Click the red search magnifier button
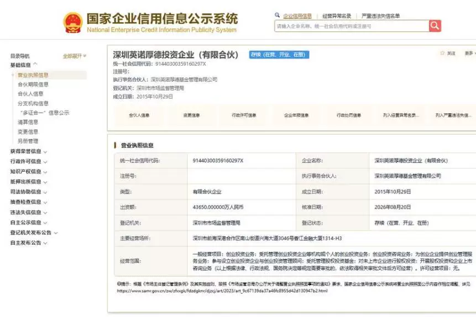This screenshot has width=476, height=317. tap(435, 26)
